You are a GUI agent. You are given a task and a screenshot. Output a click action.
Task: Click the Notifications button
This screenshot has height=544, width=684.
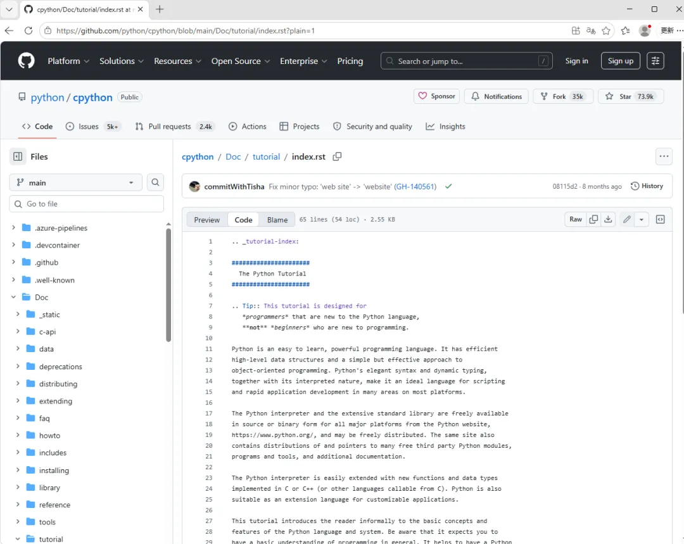497,96
